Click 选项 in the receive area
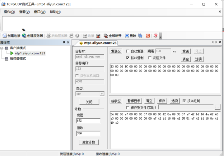Image resolution: width=224 pixels, height=156 pixels. pos(175,101)
